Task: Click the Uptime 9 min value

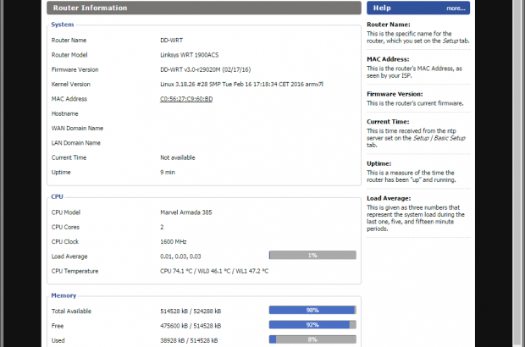Action: [x=168, y=172]
